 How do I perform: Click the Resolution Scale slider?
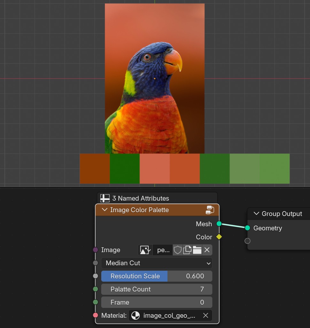coord(157,276)
